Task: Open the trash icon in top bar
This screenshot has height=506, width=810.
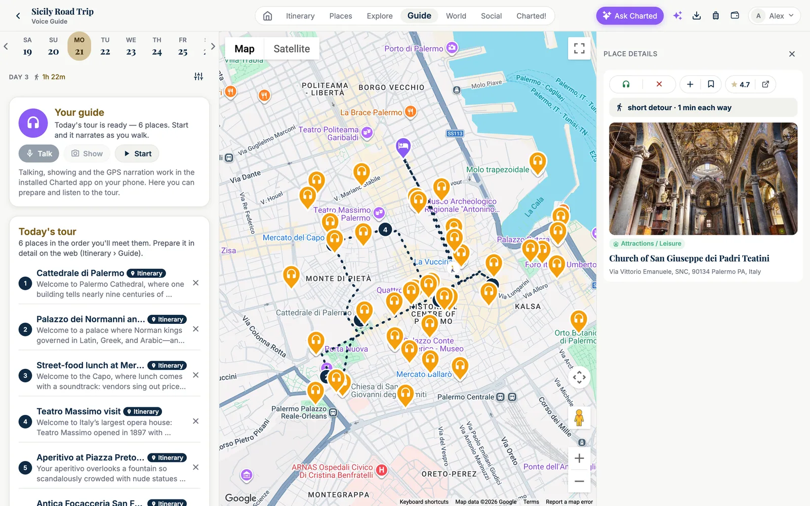Action: (x=715, y=16)
